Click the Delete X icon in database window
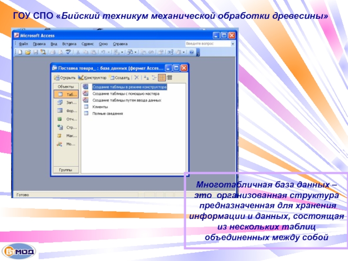348x261 pixels. pyautogui.click(x=137, y=77)
